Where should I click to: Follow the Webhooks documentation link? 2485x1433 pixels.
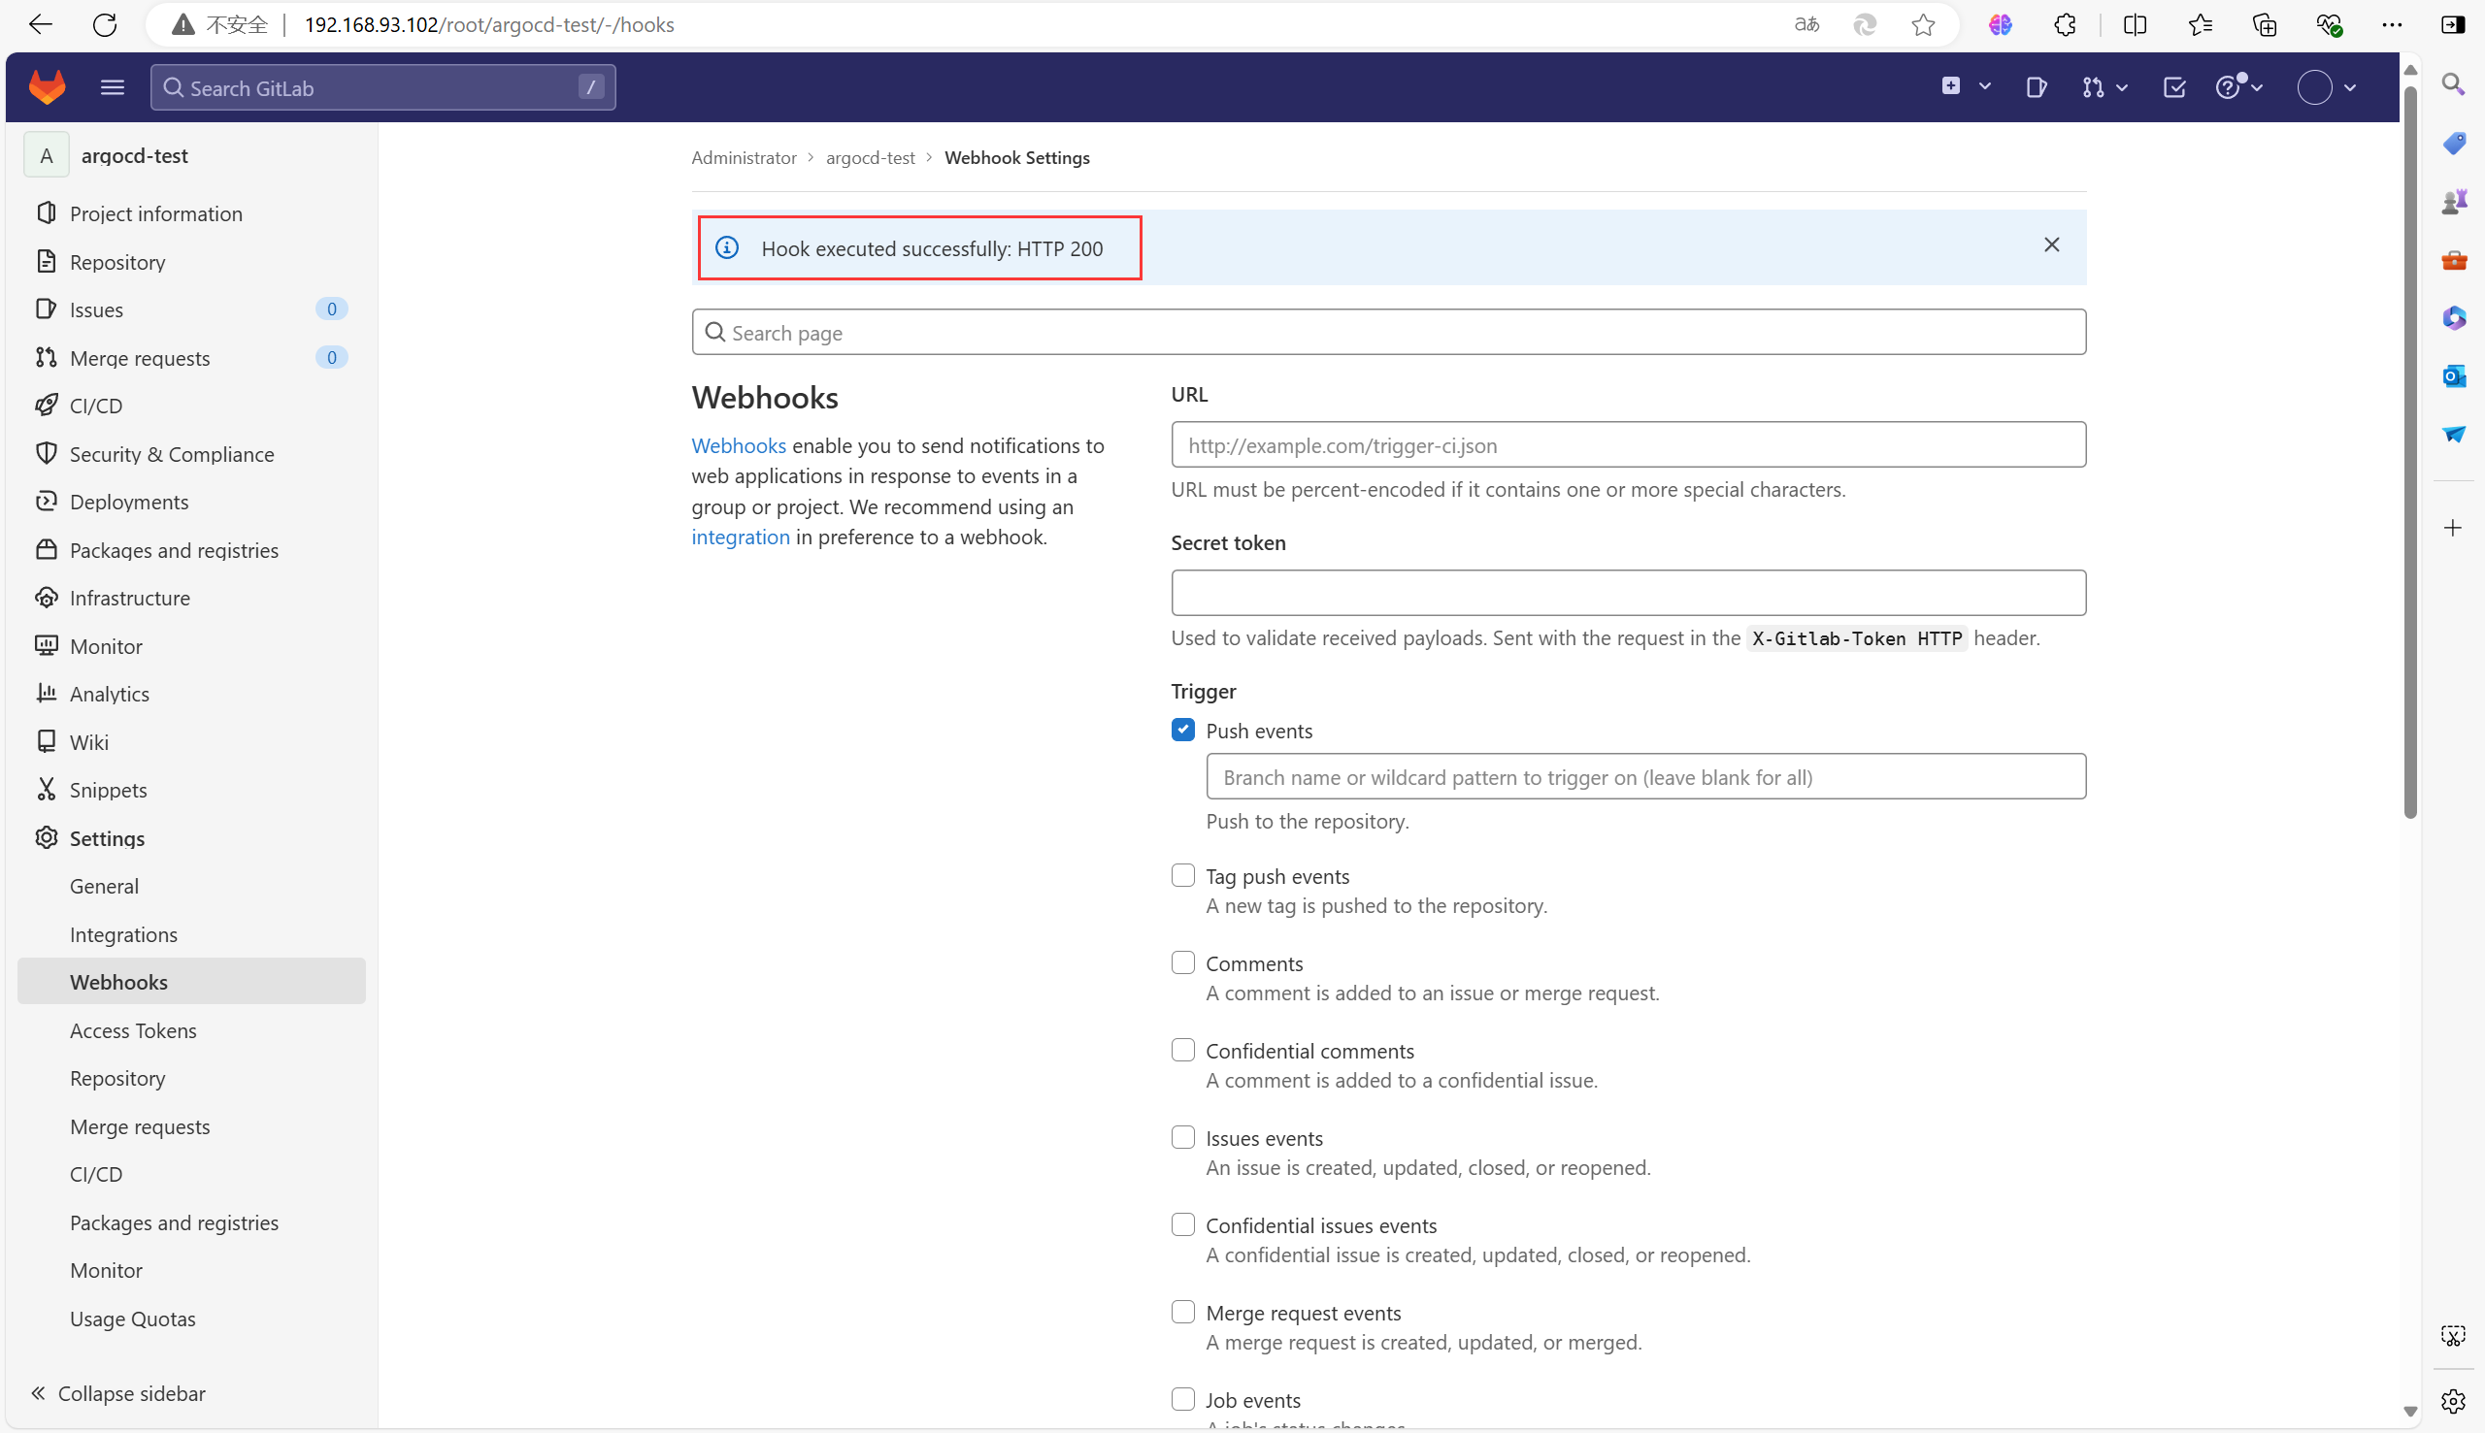(x=739, y=445)
